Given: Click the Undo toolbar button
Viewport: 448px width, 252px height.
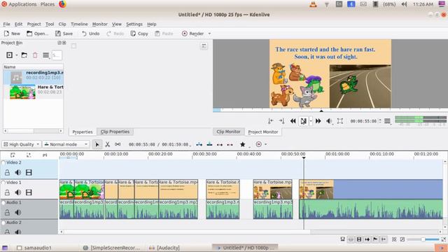Looking at the screenshot, I should [90, 34].
